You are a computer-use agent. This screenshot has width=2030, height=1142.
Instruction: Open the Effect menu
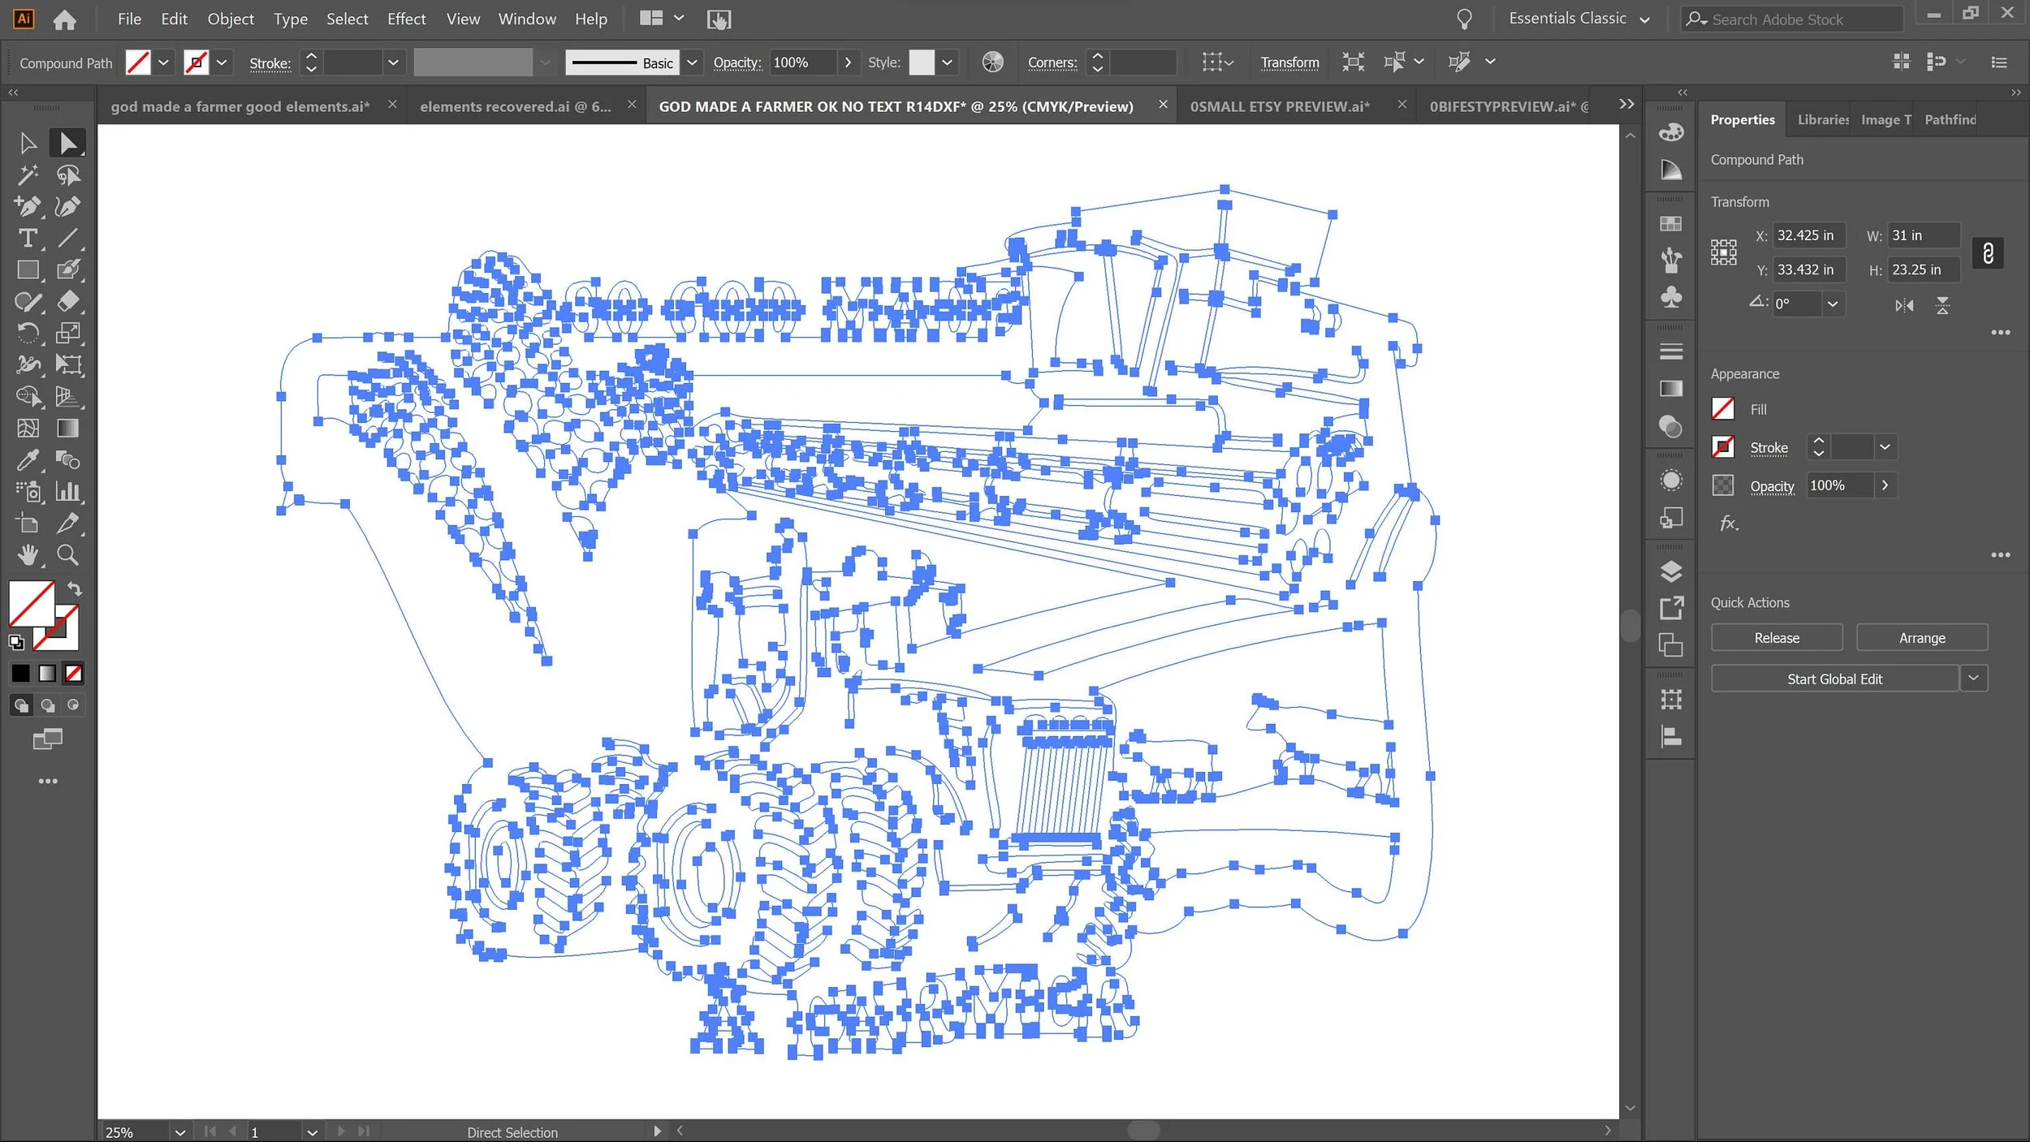point(406,19)
